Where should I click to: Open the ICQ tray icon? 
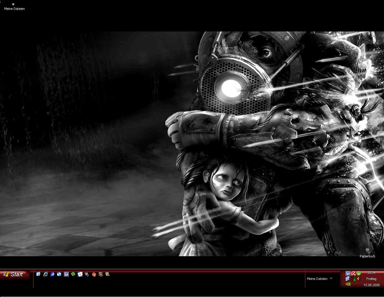point(358,273)
